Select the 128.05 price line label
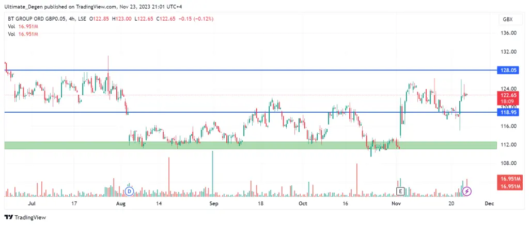The width and height of the screenshot is (529, 225). point(508,71)
